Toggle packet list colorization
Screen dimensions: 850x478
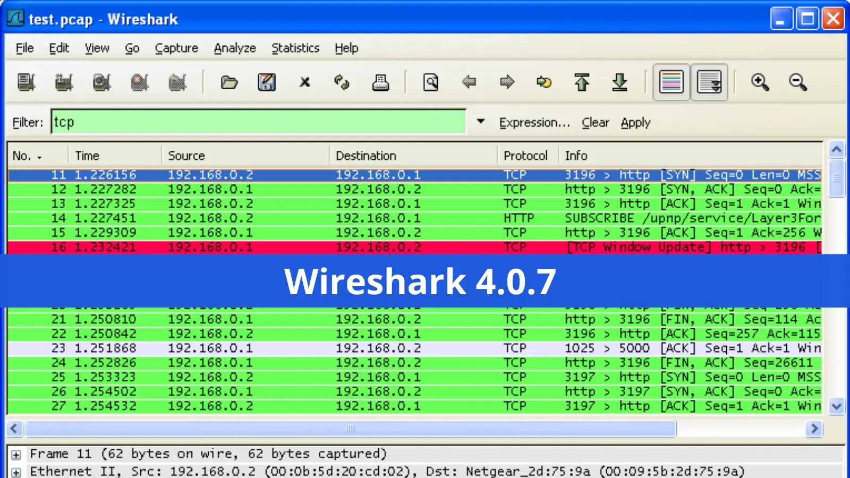(671, 82)
